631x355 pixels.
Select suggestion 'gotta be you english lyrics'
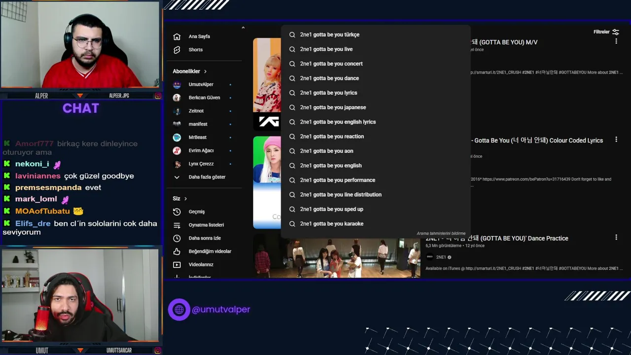tap(376, 122)
